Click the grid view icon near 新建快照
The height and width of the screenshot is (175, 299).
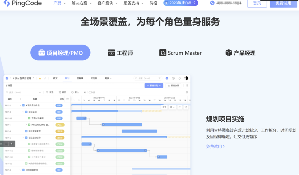coord(187,86)
